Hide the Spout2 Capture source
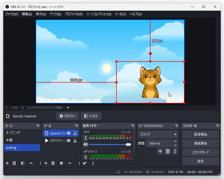This screenshot has height=179, width=224. [69, 133]
